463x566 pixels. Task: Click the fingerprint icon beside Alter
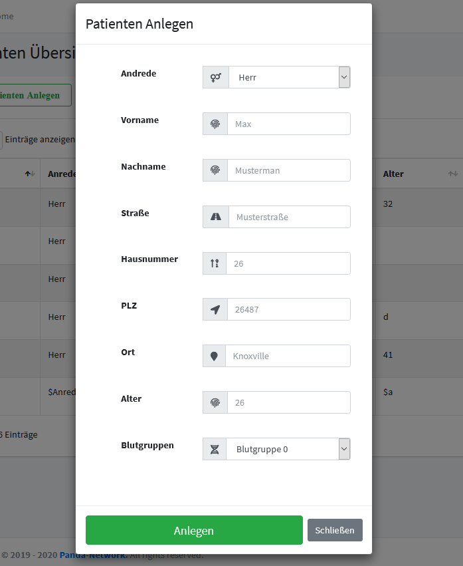click(215, 403)
